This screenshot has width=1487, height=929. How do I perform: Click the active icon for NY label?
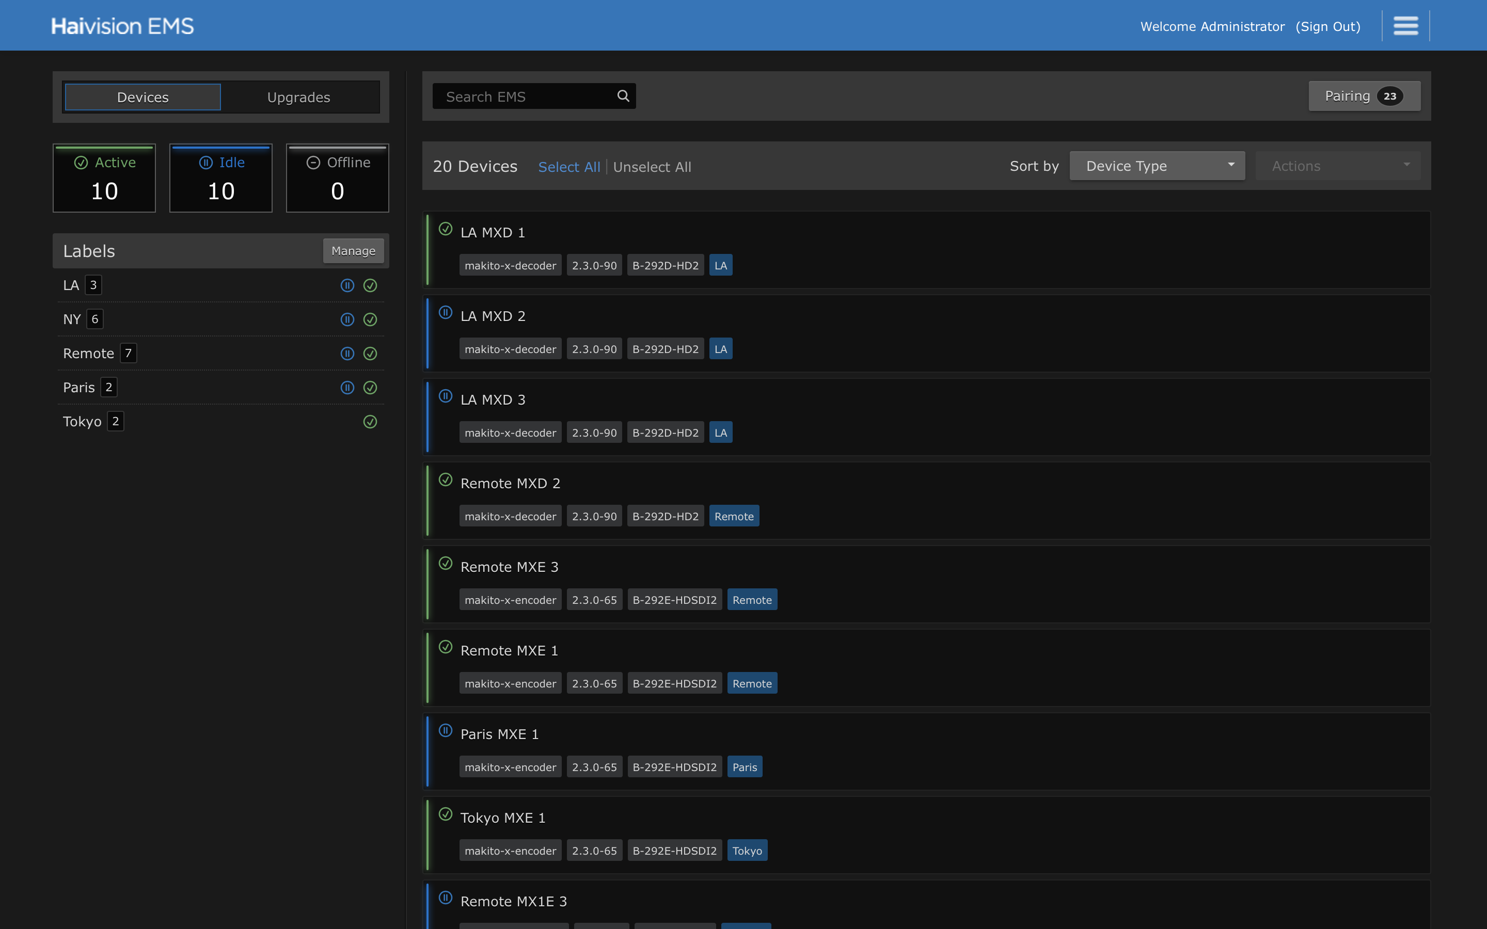[370, 319]
